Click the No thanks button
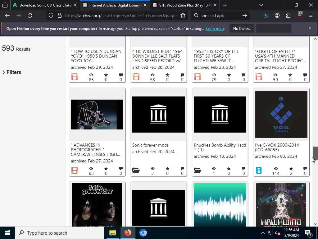 click(x=242, y=29)
